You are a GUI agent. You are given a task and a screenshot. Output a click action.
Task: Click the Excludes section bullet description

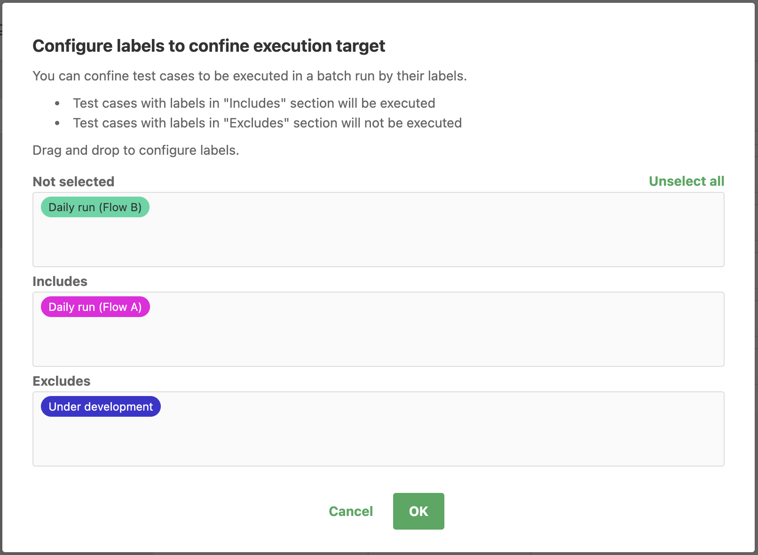pos(267,123)
